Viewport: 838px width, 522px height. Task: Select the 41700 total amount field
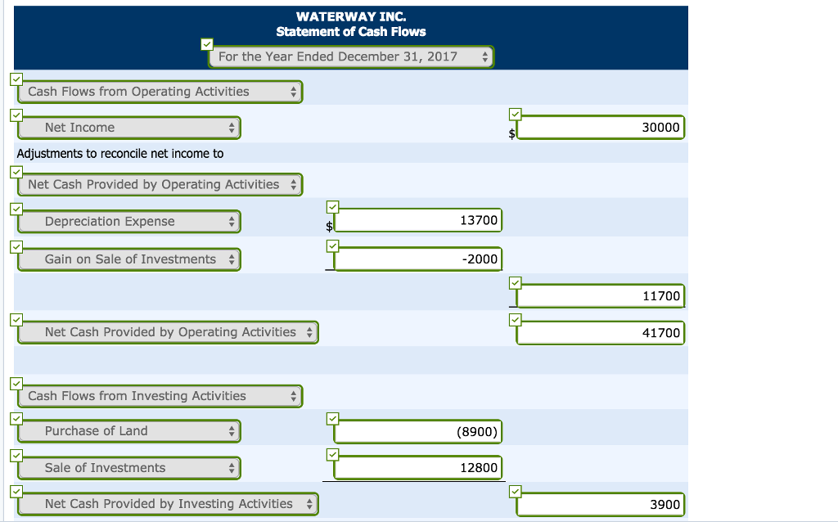point(600,332)
